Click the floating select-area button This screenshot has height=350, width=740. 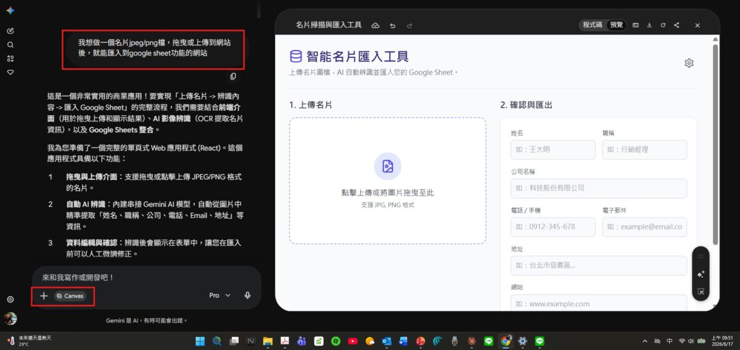701,291
